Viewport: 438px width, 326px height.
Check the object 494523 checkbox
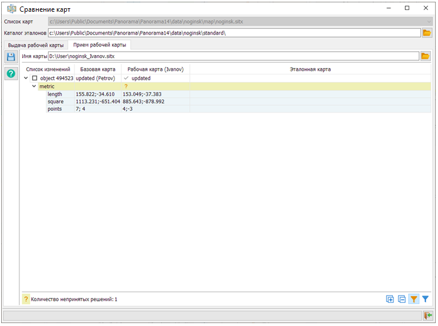tap(35, 78)
